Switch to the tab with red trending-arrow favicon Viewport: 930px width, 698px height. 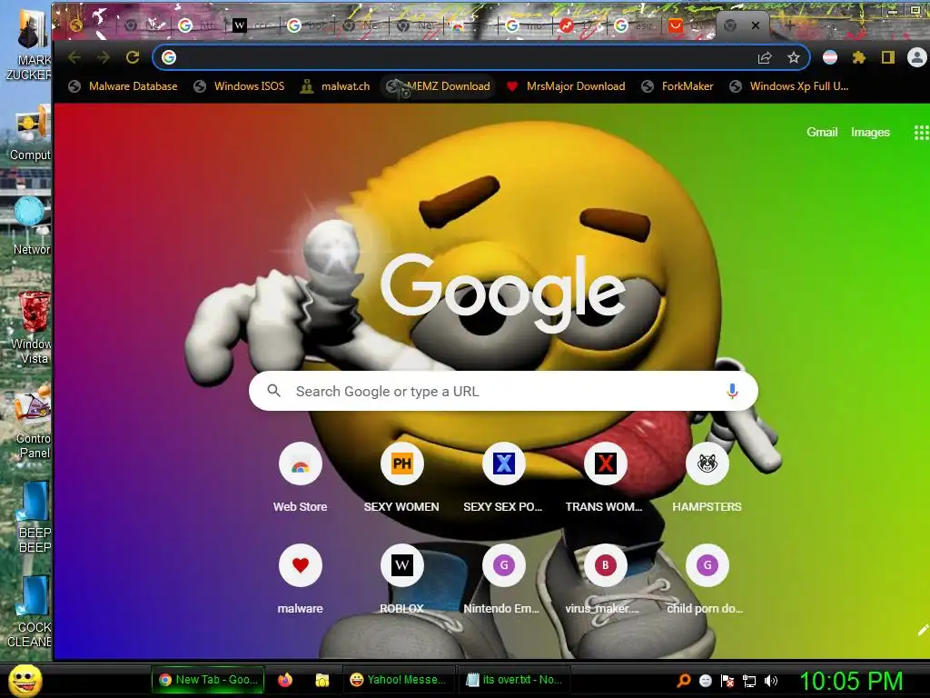[x=579, y=25]
